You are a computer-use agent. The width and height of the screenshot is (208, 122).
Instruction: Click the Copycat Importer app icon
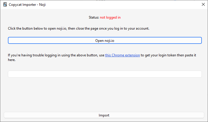5,4
